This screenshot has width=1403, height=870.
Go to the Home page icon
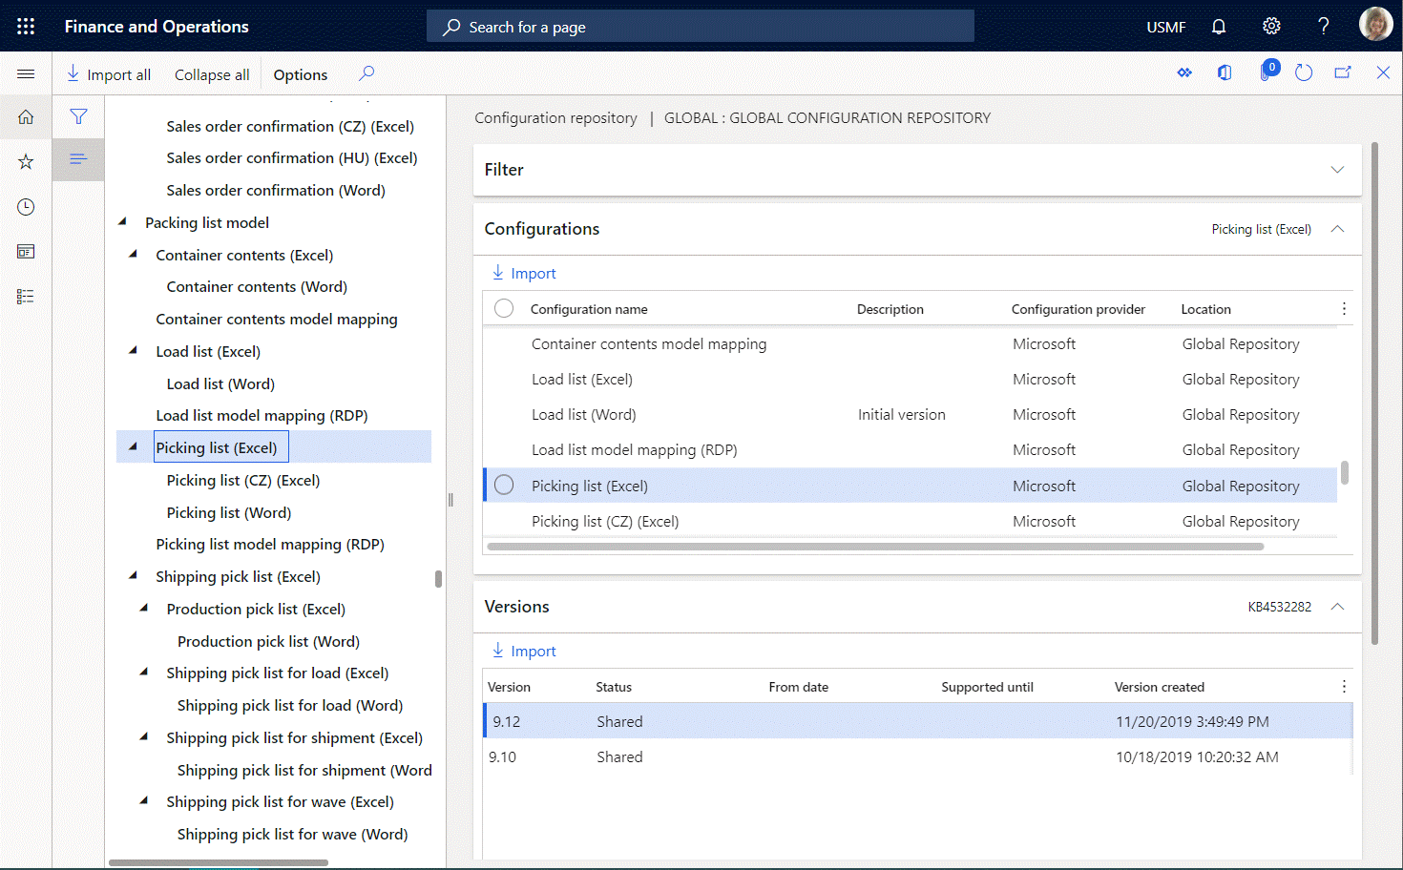pyautogui.click(x=26, y=117)
